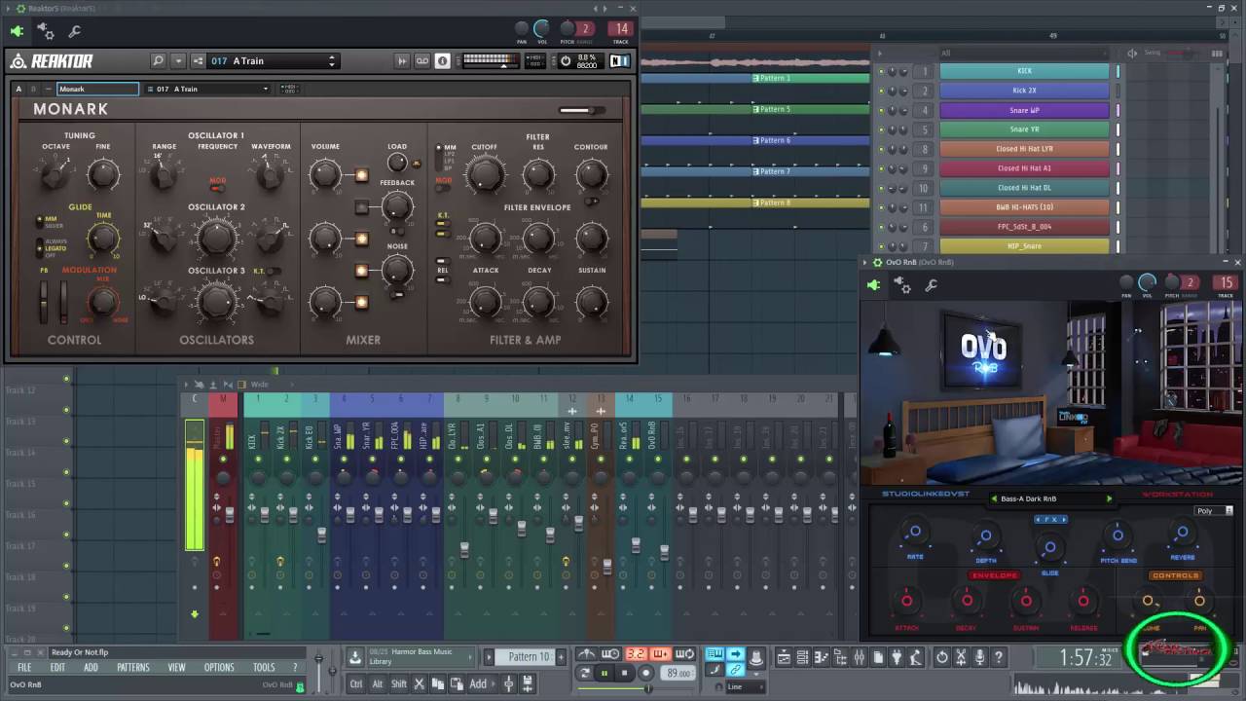1246x701 pixels.
Task: Adjust the master mixer track fader
Action: (x=230, y=512)
